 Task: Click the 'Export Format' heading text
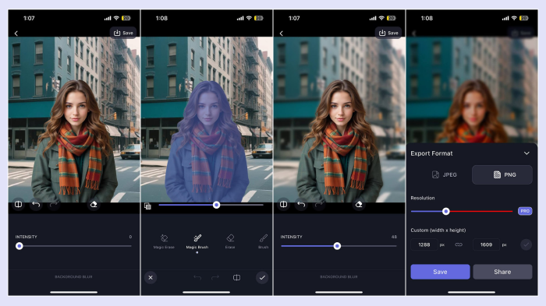pyautogui.click(x=431, y=153)
